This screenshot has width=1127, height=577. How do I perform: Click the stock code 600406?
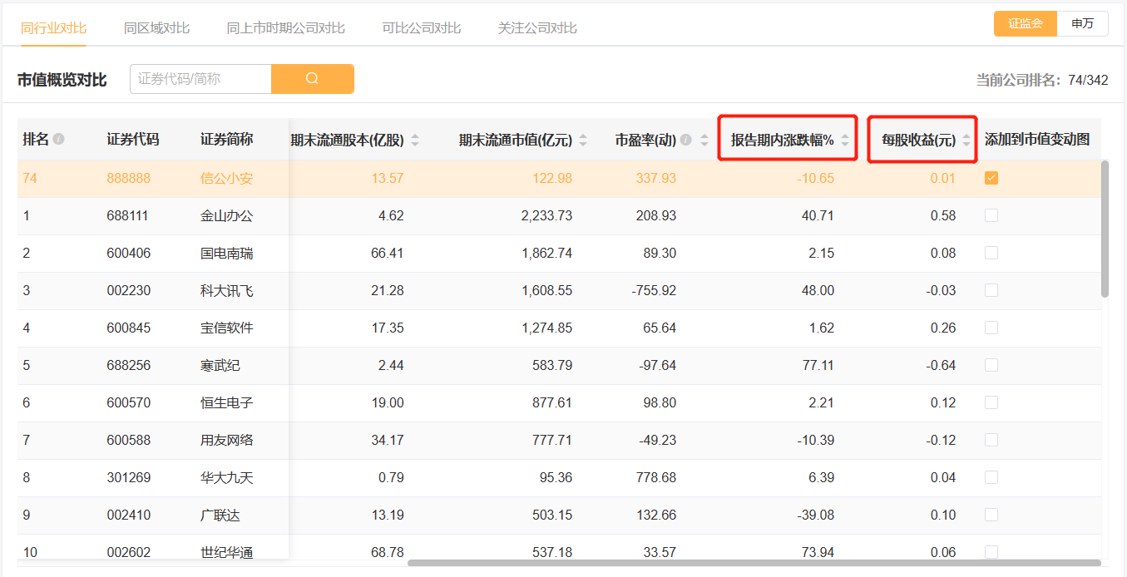(x=129, y=253)
